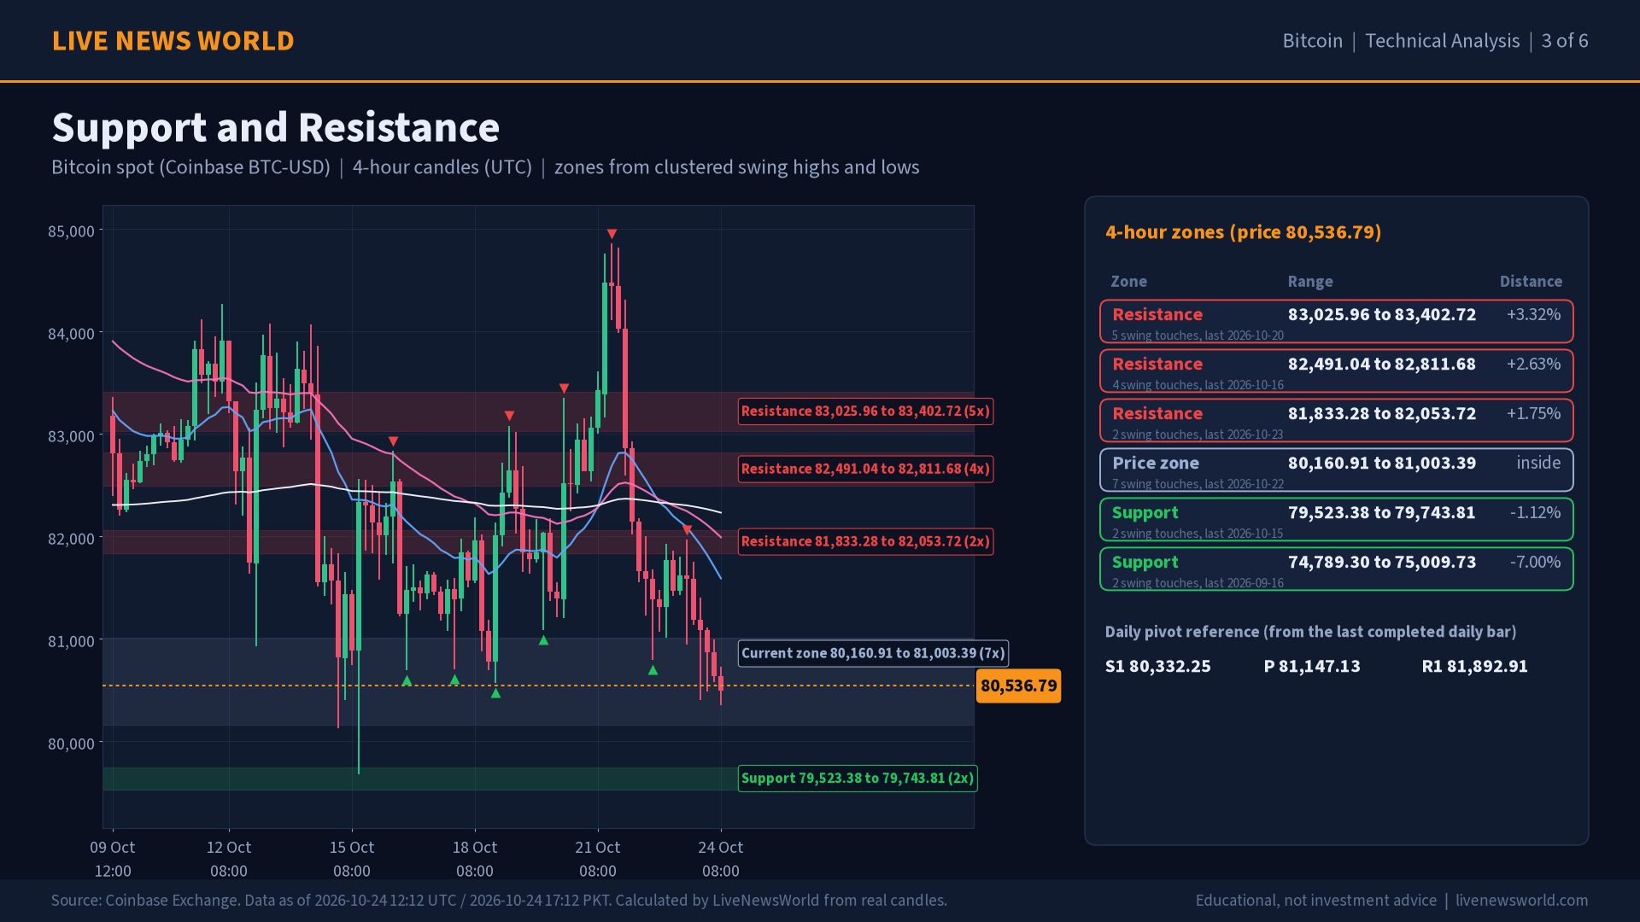This screenshot has width=1640, height=922.
Task: Click the +3.32% distance value
Action: 1533,314
